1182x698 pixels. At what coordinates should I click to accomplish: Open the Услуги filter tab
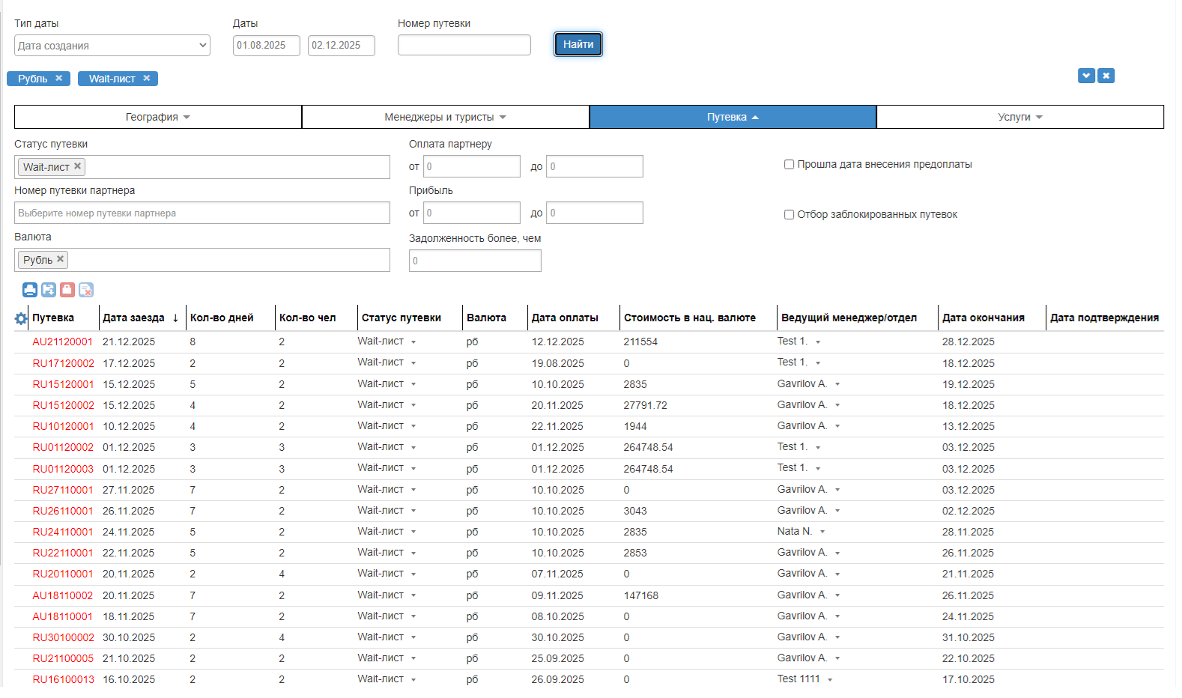pyautogui.click(x=1019, y=117)
